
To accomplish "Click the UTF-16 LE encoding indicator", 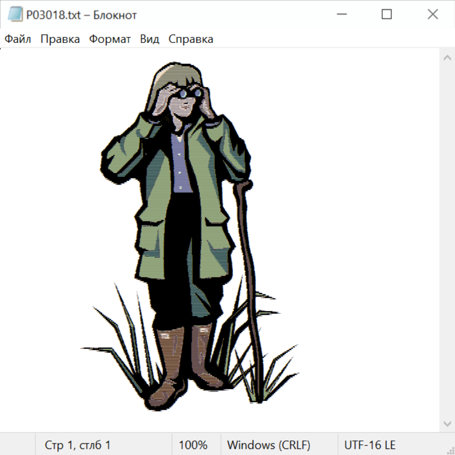I will [x=370, y=445].
